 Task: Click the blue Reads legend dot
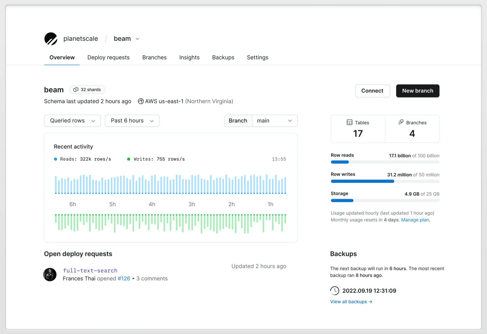tap(55, 159)
